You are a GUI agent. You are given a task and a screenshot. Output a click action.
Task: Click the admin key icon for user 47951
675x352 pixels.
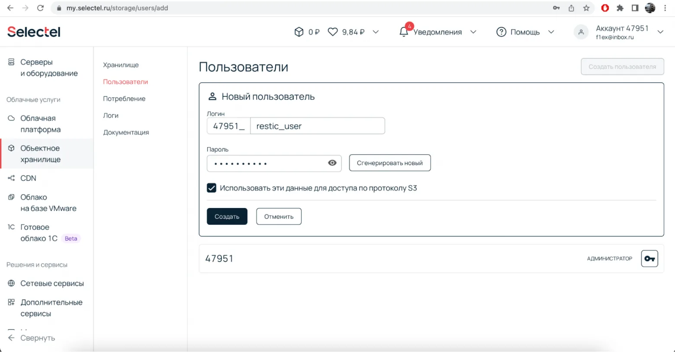[x=649, y=259]
